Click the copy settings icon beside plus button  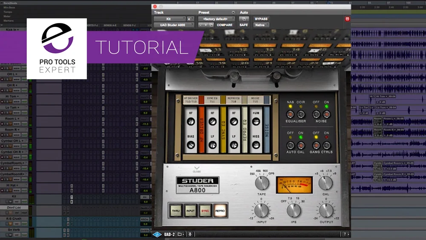click(x=211, y=25)
